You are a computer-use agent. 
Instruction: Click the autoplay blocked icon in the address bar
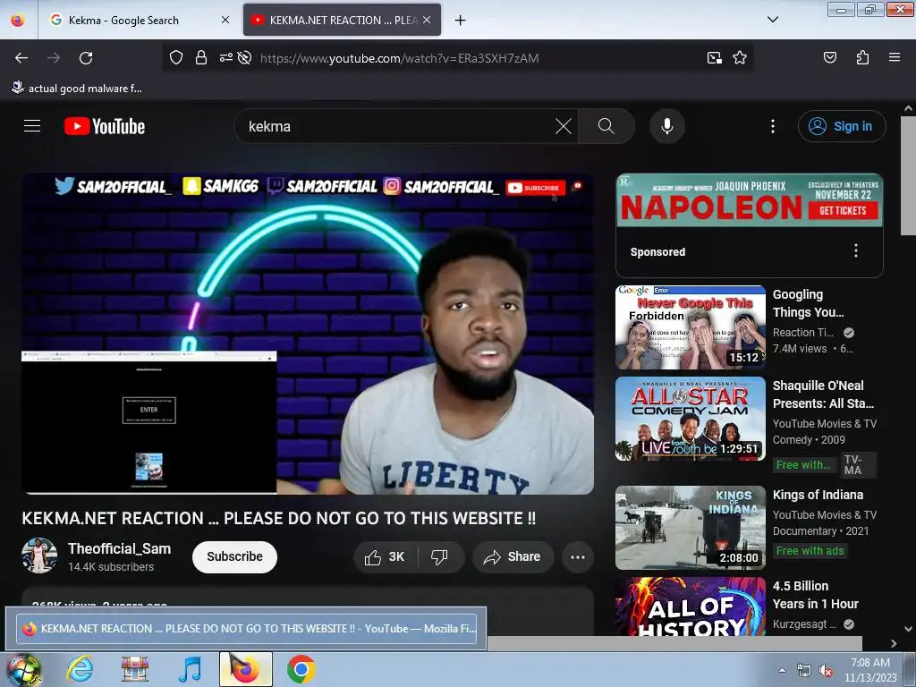245,57
